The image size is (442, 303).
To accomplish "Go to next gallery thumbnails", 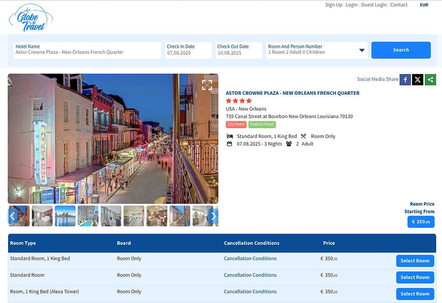I will tap(213, 216).
